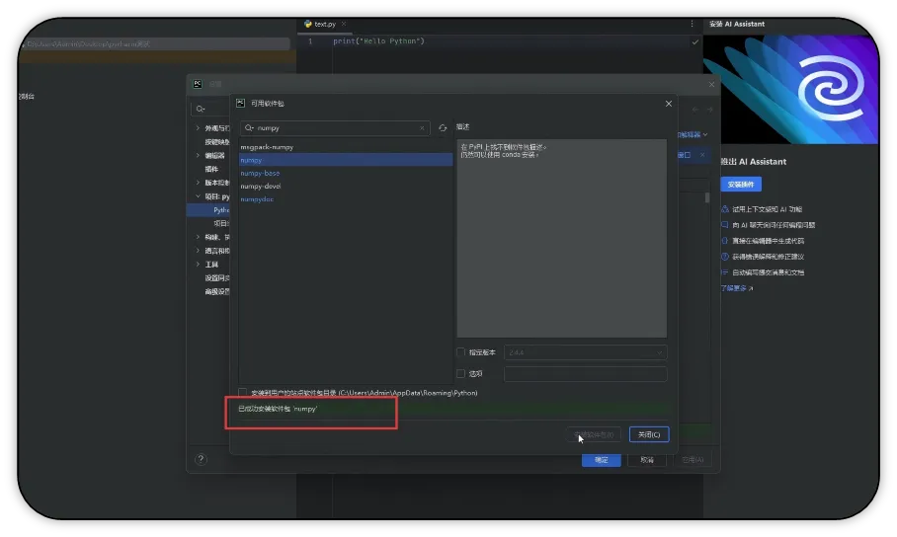Select Python interpreter item in Settings tree
The height and width of the screenshot is (537, 897).
[221, 210]
